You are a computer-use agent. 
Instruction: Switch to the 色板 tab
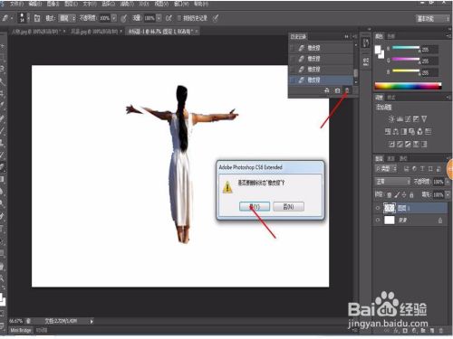tap(391, 36)
